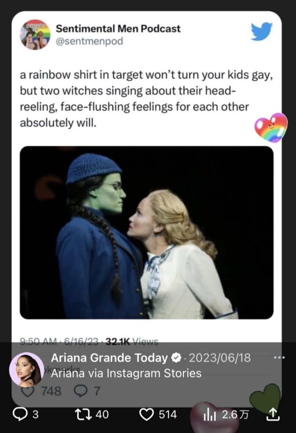This screenshot has height=433, width=296.
Task: Open the photo of the two witches
Action: click(147, 233)
